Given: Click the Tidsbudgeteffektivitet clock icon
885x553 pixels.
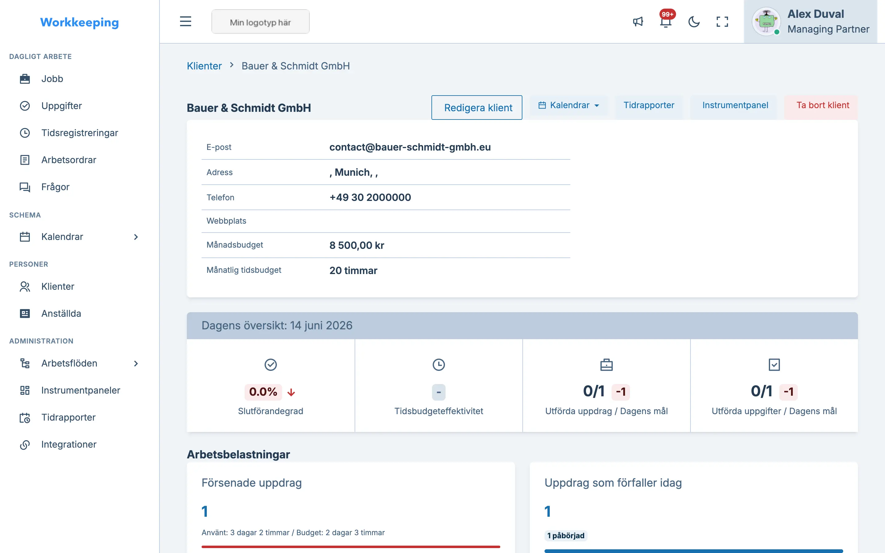Looking at the screenshot, I should [439, 365].
